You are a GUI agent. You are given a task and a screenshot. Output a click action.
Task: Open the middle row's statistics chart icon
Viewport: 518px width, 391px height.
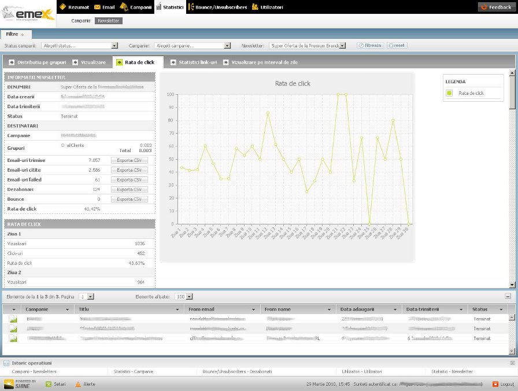(13, 329)
